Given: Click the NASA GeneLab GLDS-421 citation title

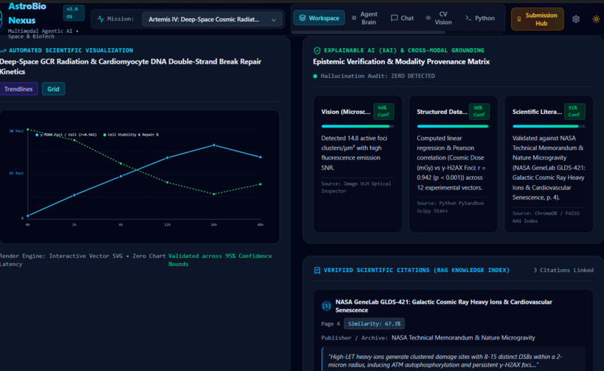Looking at the screenshot, I should [444, 306].
